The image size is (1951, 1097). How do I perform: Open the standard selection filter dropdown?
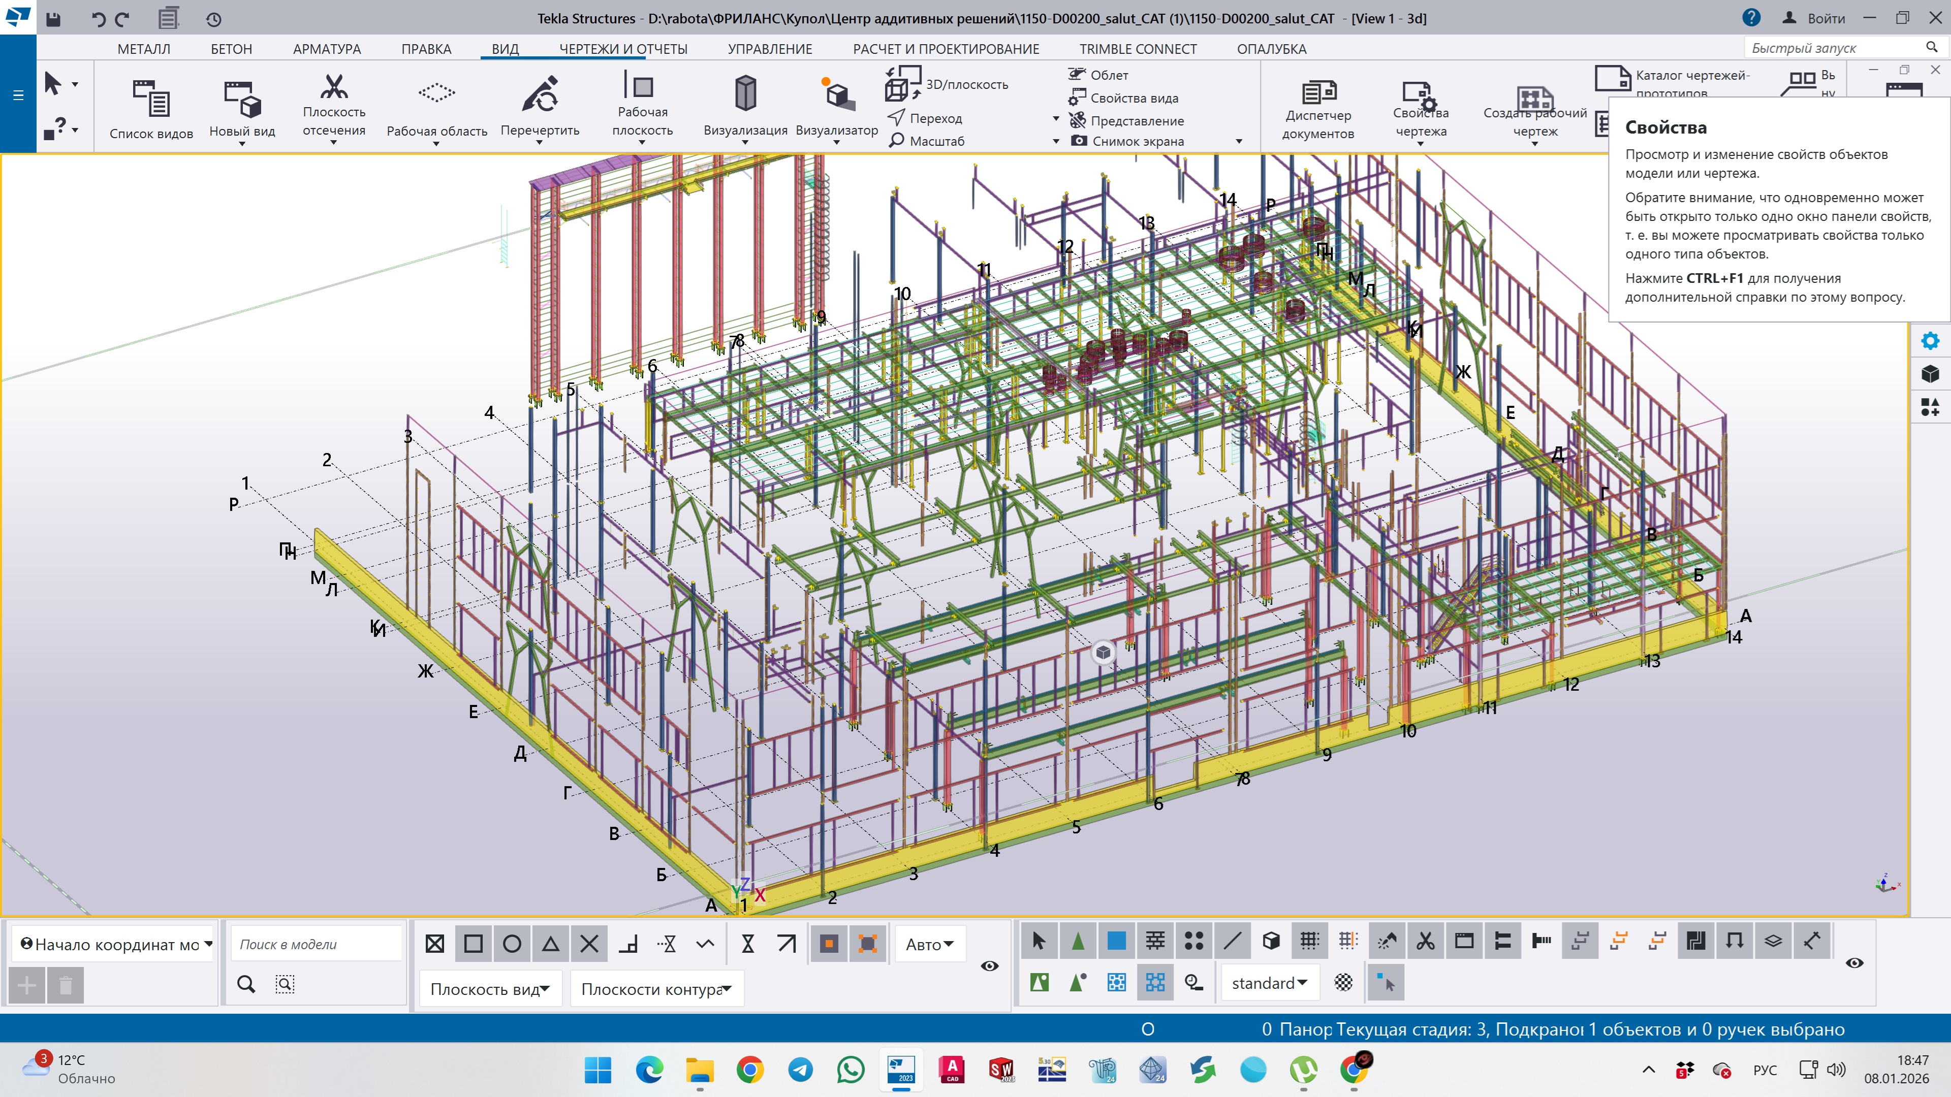pos(1270,983)
